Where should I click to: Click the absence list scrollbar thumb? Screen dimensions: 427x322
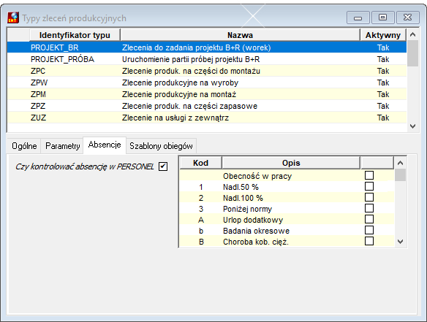pyautogui.click(x=400, y=175)
